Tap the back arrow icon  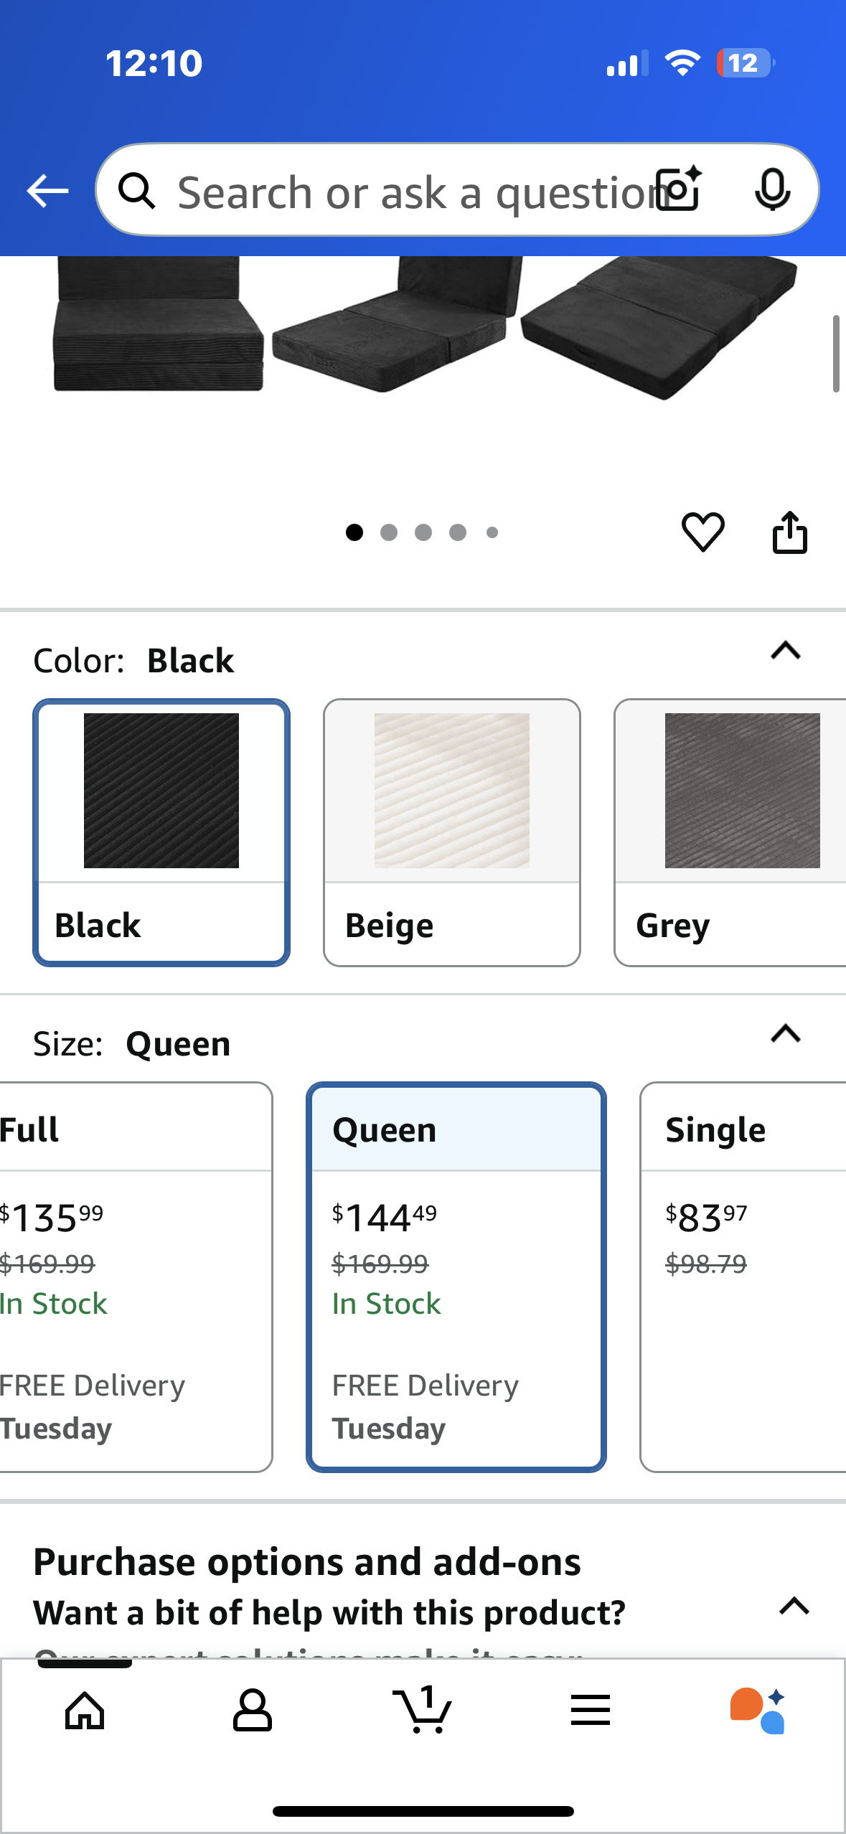coord(47,191)
